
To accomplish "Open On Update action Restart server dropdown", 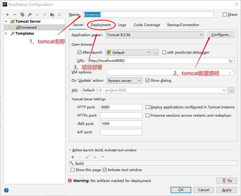I will pyautogui.click(x=124, y=81).
